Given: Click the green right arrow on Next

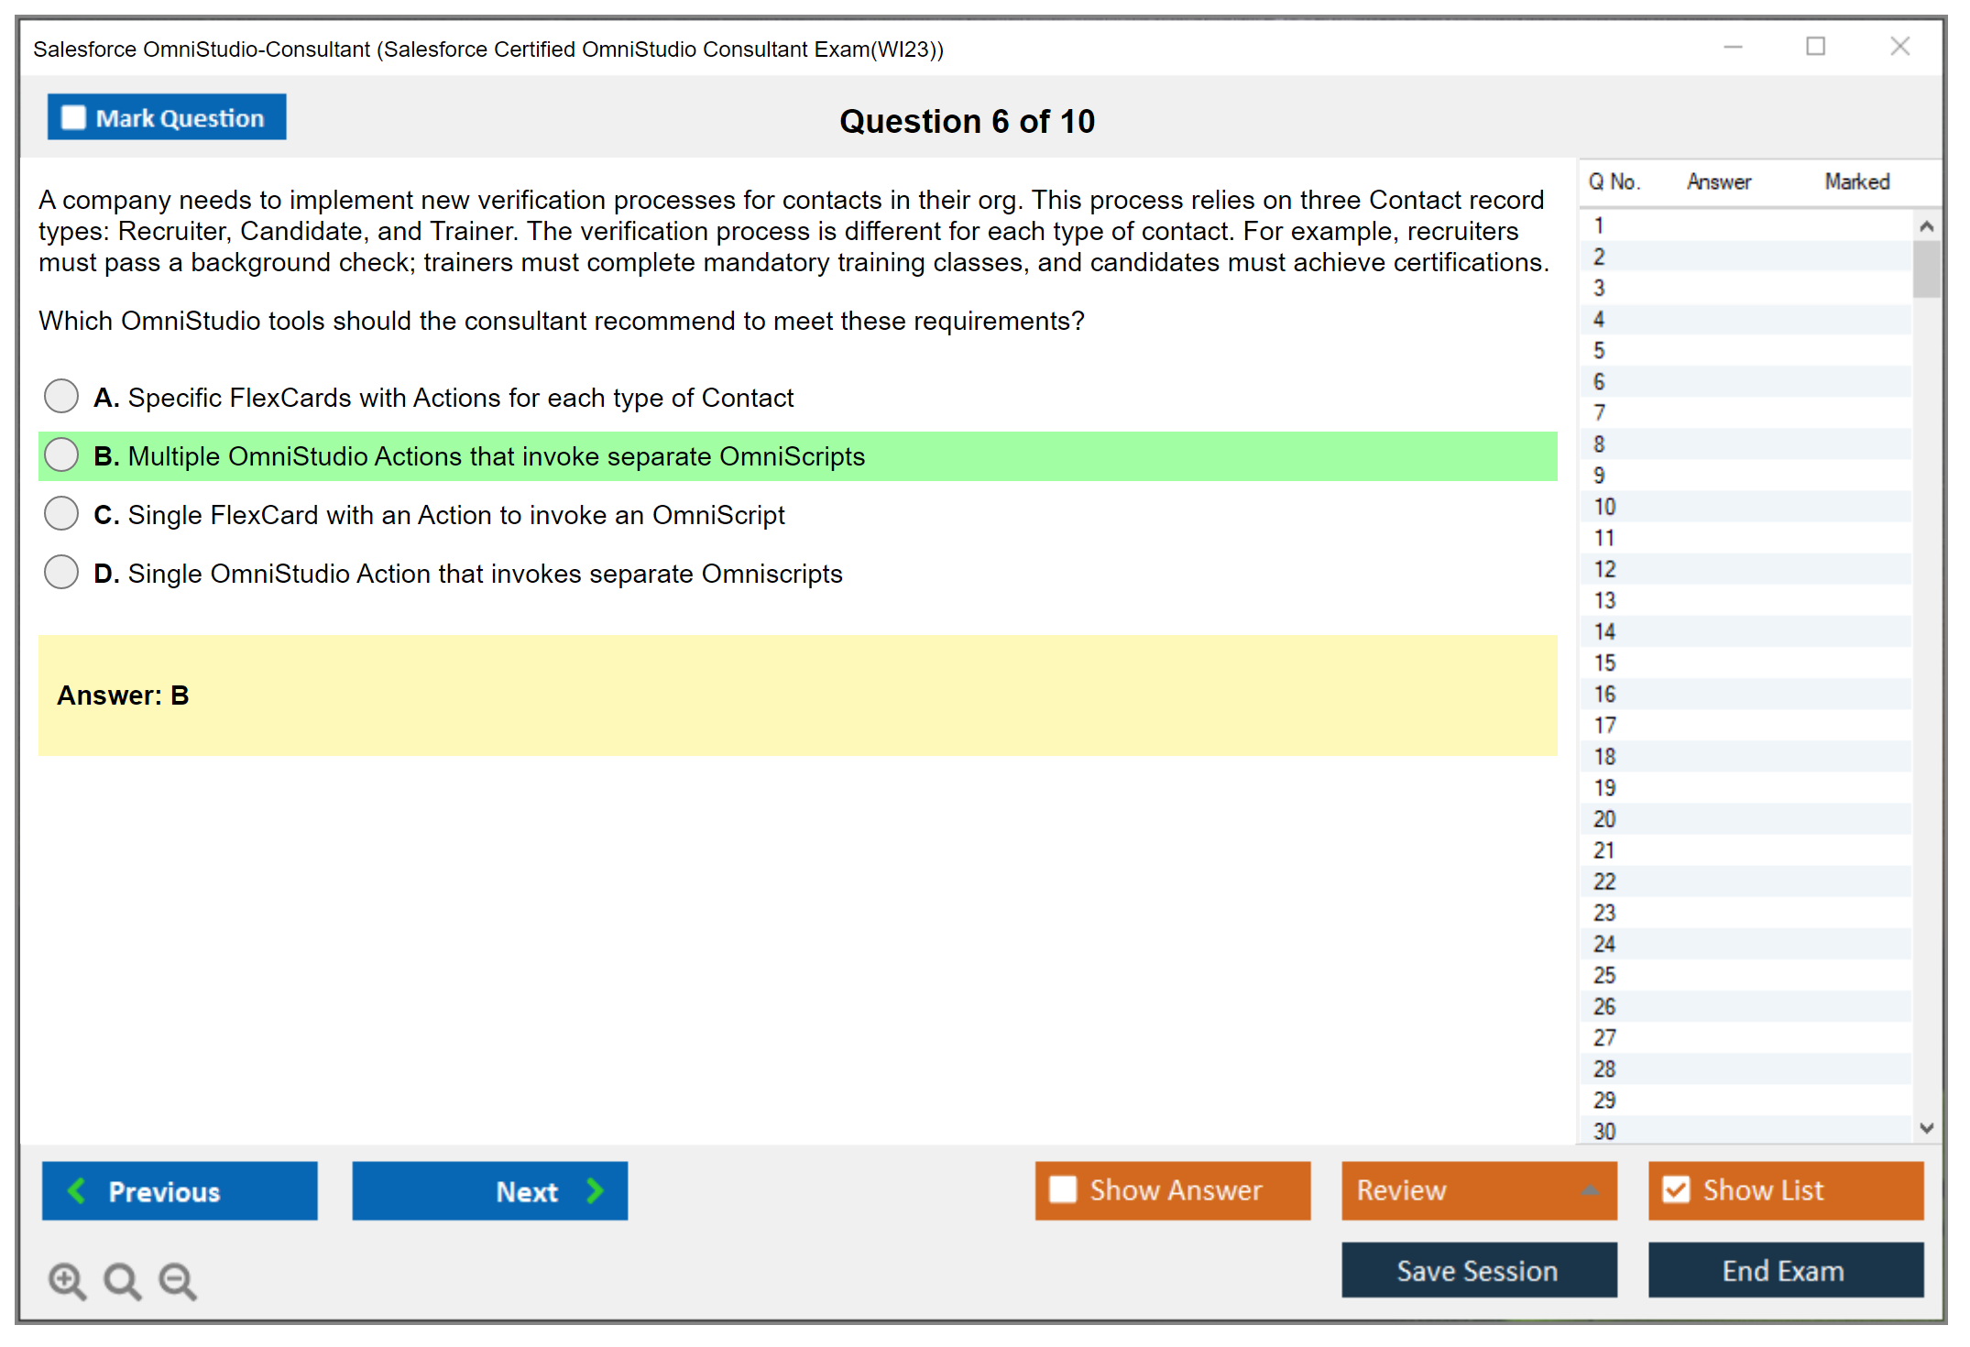Looking at the screenshot, I should coord(595,1191).
